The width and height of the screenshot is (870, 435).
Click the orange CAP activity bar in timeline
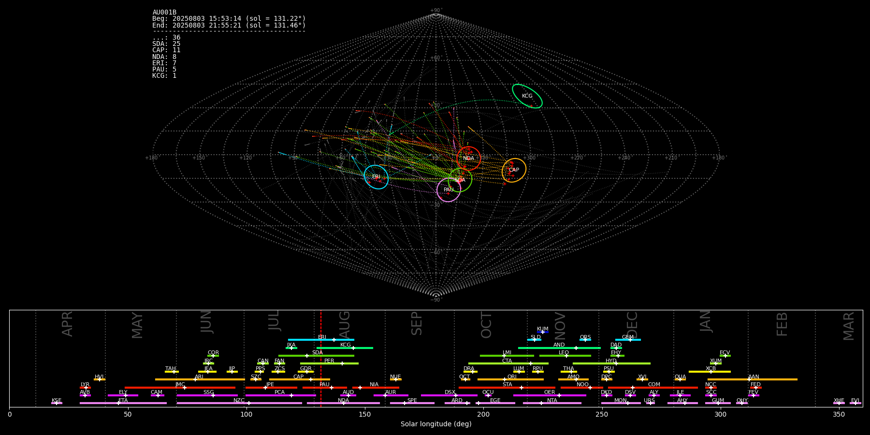[x=300, y=379]
